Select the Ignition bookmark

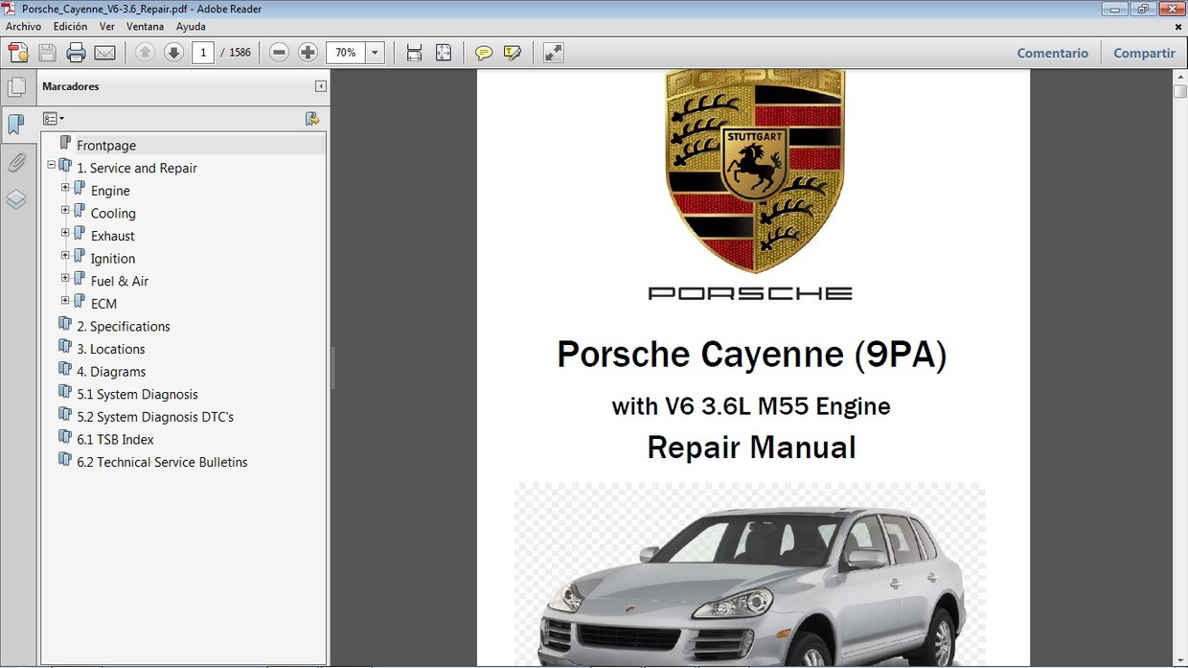point(113,258)
